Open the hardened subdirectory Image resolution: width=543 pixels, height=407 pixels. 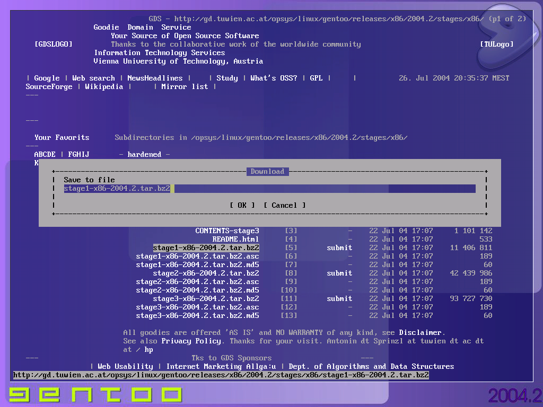click(x=144, y=154)
